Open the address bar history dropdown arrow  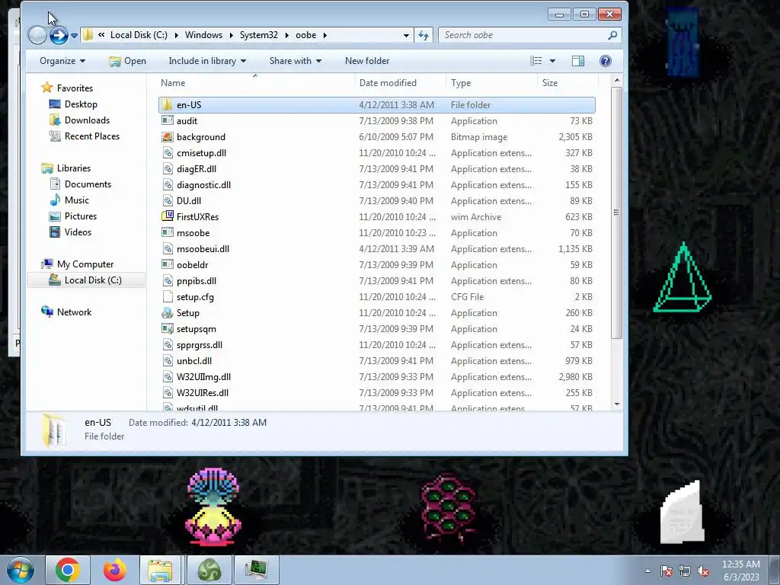[407, 35]
